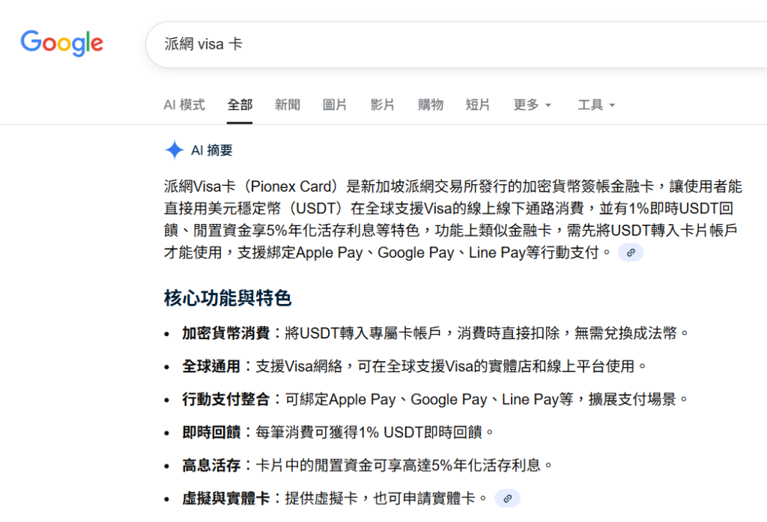The height and width of the screenshot is (522, 767).
Task: Open source link icon beside 虛擬與實體卡 bullet
Action: tap(507, 498)
